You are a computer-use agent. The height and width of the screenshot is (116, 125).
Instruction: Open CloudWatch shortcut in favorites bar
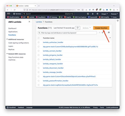click(x=41, y=17)
